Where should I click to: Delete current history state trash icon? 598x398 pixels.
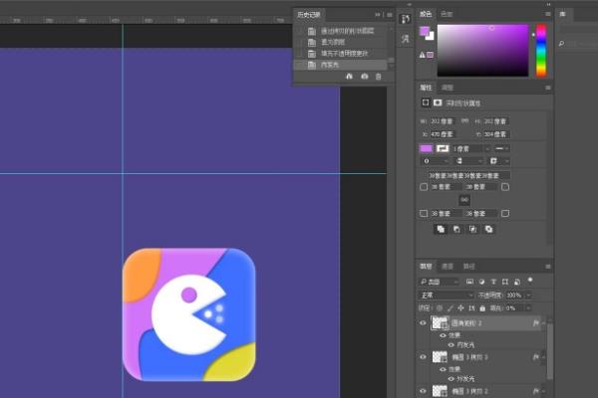(x=379, y=77)
